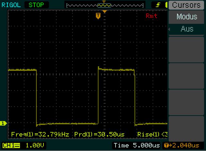
Task: Open the Time 5.000us timebase setting
Action: click(137, 146)
